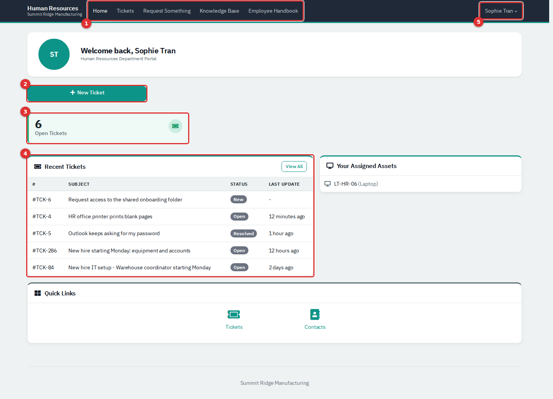Click the Human Resources brand link
The image size is (553, 399).
55,11
